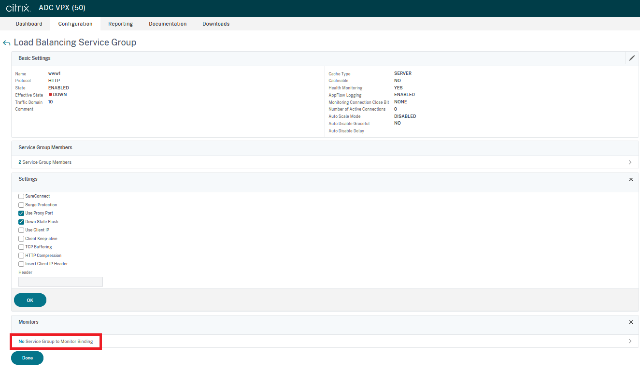640x372 pixels.
Task: Open the Reporting tab
Action: (120, 24)
